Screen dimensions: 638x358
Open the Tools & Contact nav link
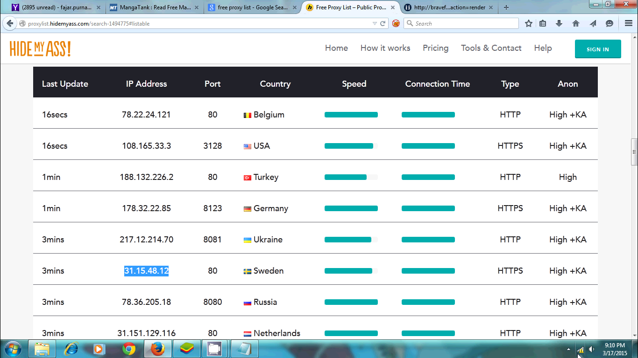491,48
